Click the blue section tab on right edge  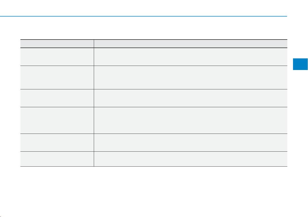point(300,64)
